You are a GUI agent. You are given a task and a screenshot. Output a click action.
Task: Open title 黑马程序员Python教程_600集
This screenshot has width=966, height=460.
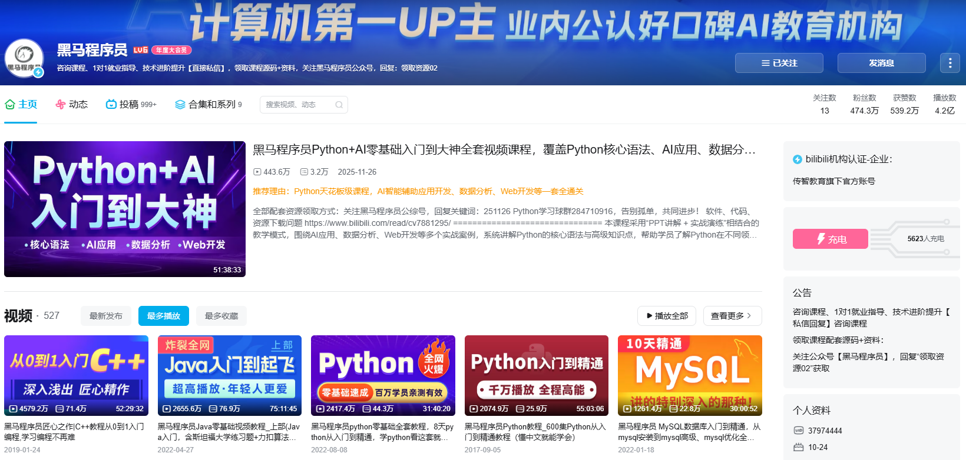(535, 432)
